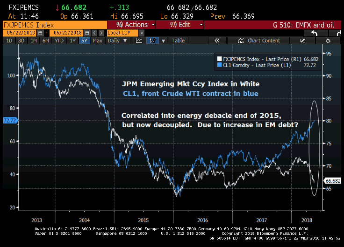Image resolution: width=344 pixels, height=247 pixels.
Task: Select the 5Y time range
Action: [x=84, y=41]
